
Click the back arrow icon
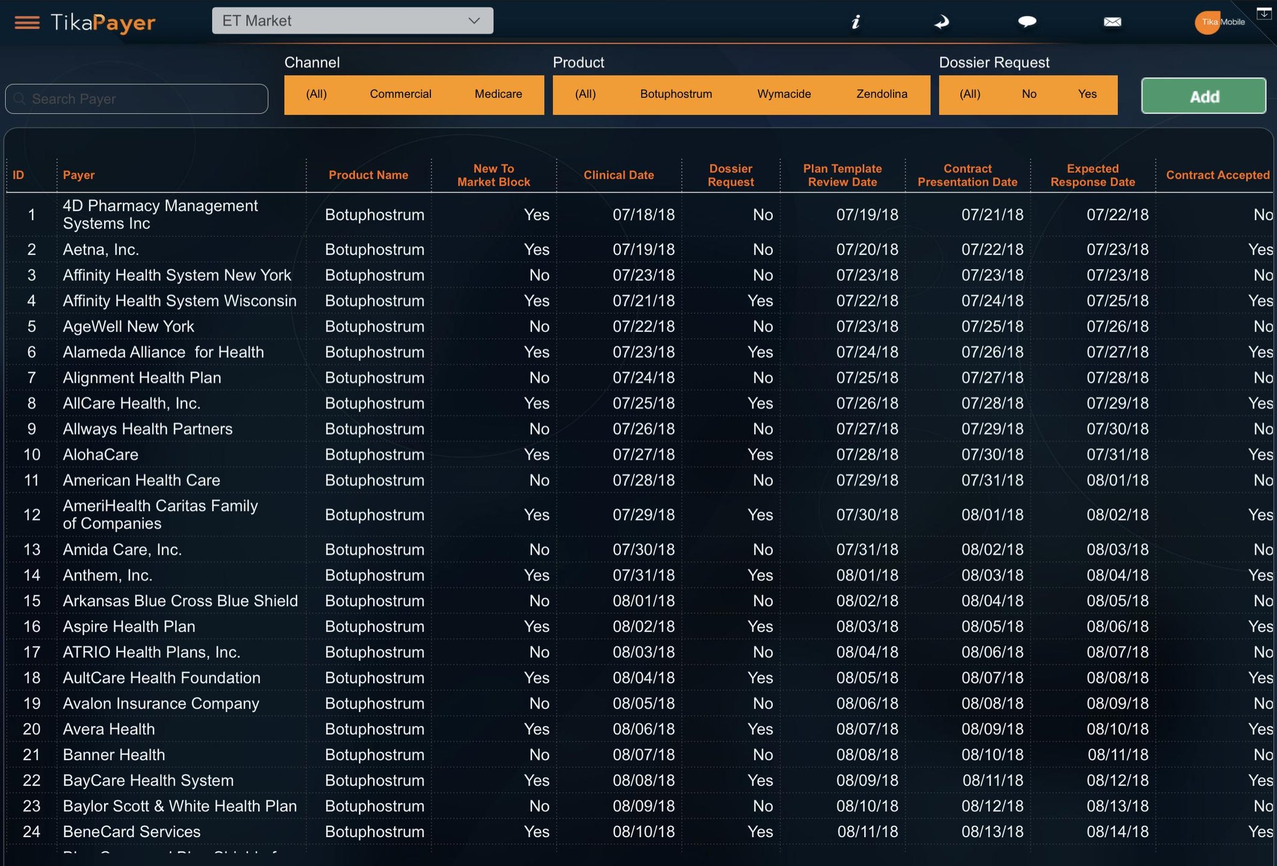(x=941, y=22)
